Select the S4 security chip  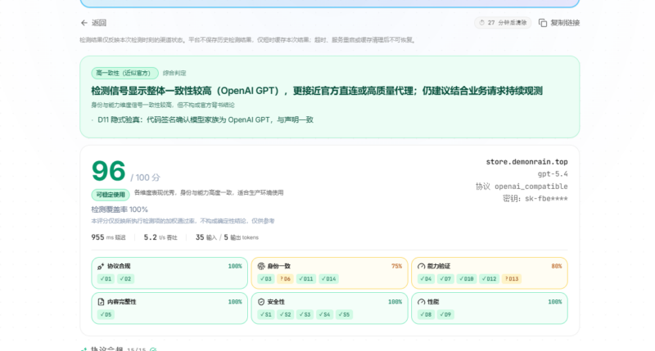tap(324, 315)
